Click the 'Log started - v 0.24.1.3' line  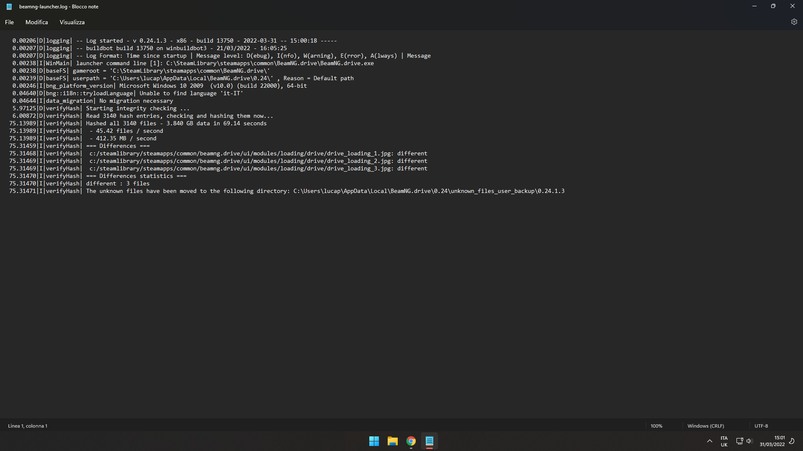click(x=174, y=41)
